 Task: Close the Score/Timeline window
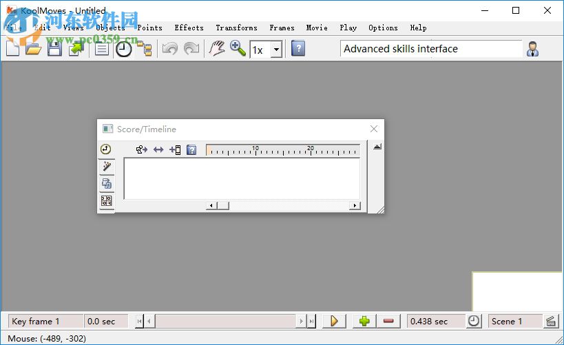(x=374, y=129)
